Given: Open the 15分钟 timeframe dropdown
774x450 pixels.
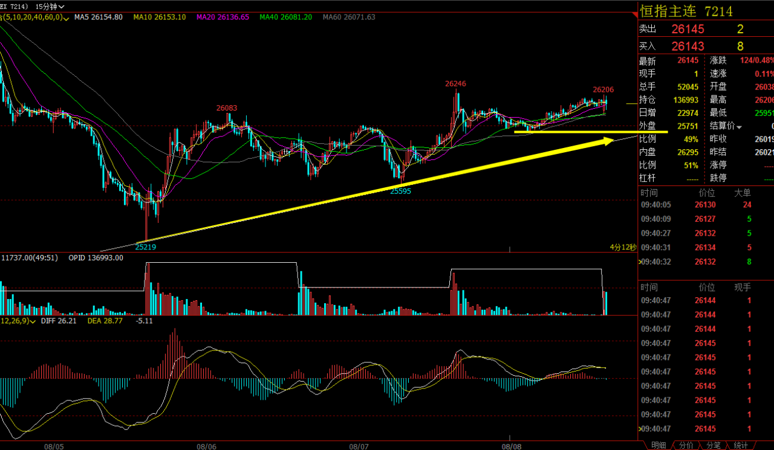Looking at the screenshot, I should (50, 6).
